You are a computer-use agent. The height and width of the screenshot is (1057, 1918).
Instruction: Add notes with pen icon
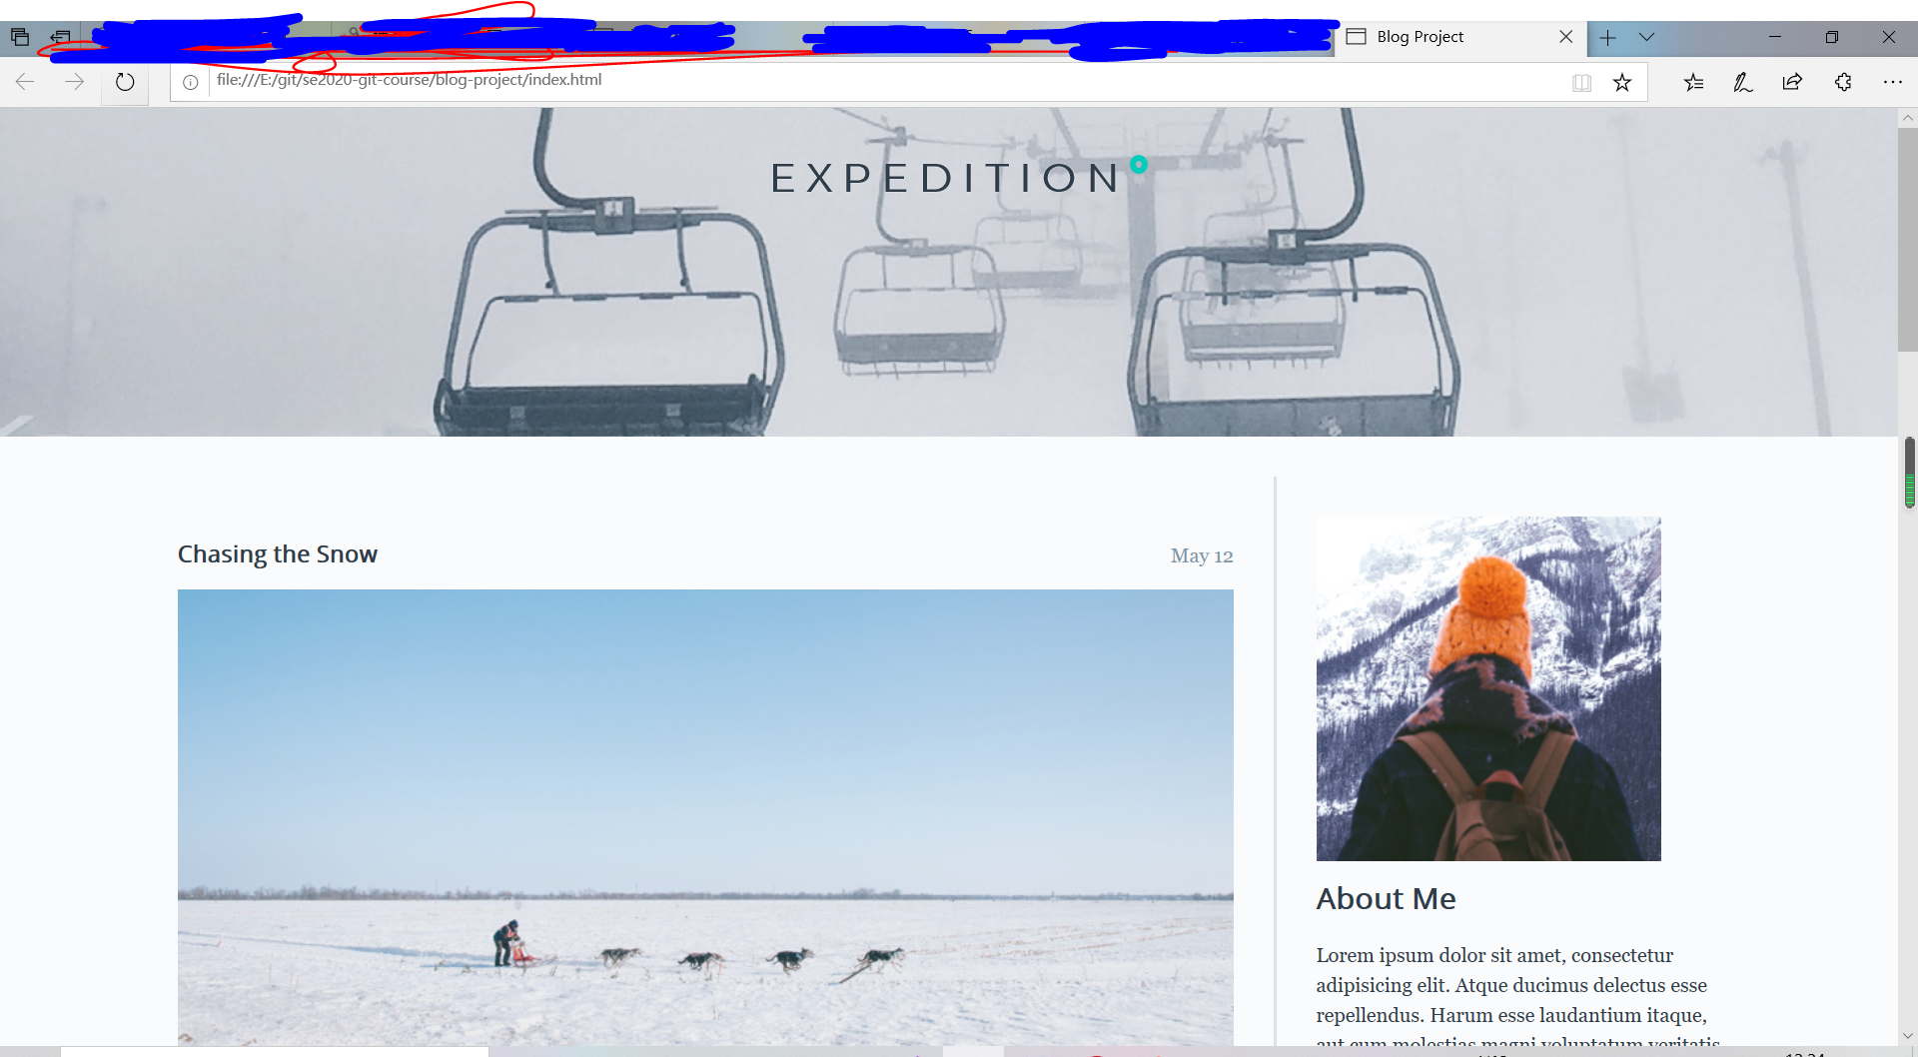pyautogui.click(x=1743, y=83)
